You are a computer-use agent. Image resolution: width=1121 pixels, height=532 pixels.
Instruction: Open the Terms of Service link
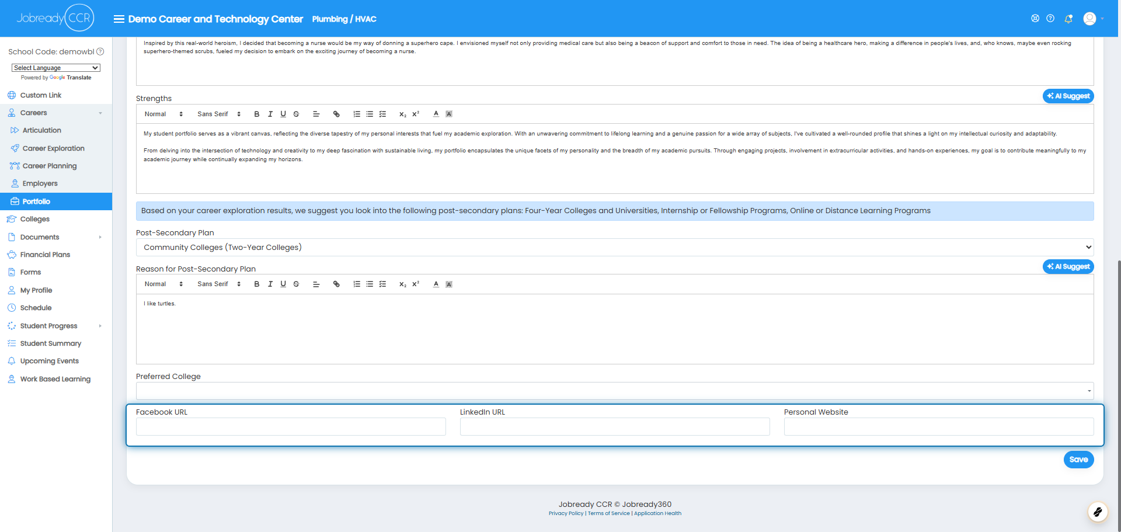[608, 513]
